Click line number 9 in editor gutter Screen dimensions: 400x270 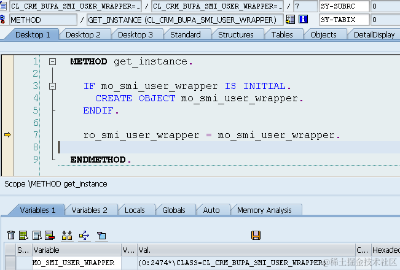(x=36, y=160)
